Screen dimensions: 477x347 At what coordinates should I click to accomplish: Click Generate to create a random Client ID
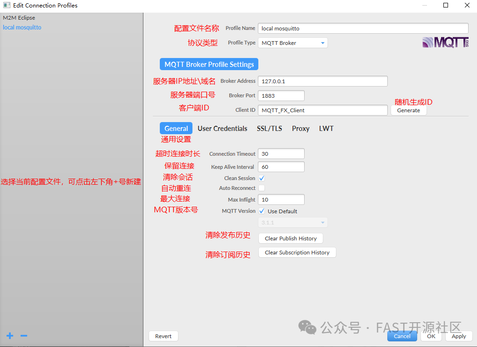point(408,110)
